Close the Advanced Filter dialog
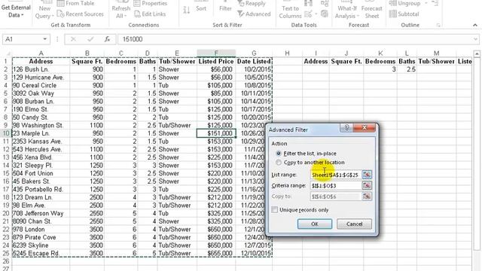The width and height of the screenshot is (482, 271). [365, 127]
